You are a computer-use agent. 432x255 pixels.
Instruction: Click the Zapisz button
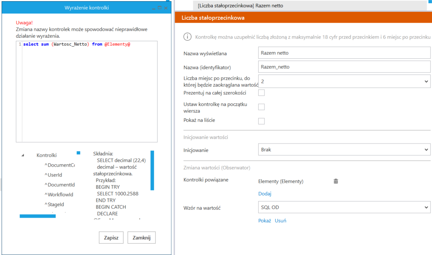point(111,238)
